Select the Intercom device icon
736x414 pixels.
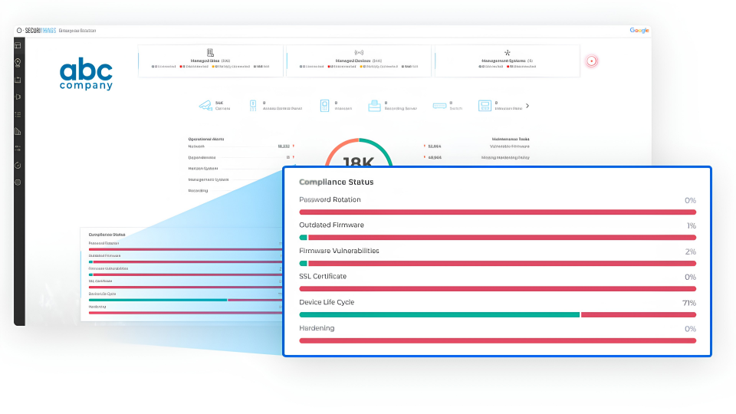tap(324, 106)
